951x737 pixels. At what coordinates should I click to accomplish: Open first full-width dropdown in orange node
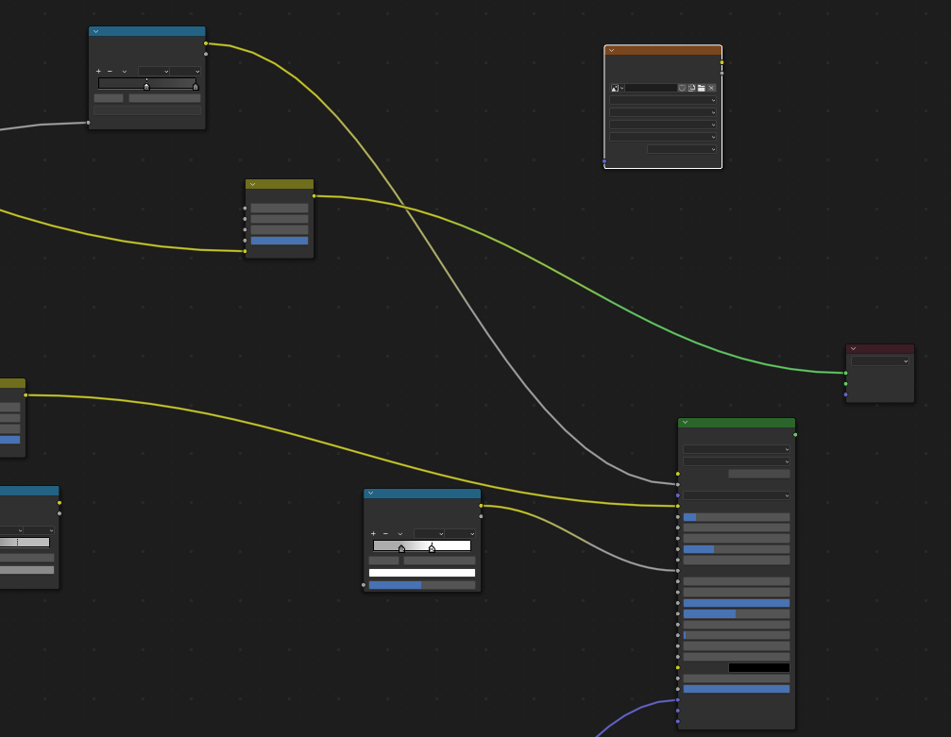(x=663, y=100)
